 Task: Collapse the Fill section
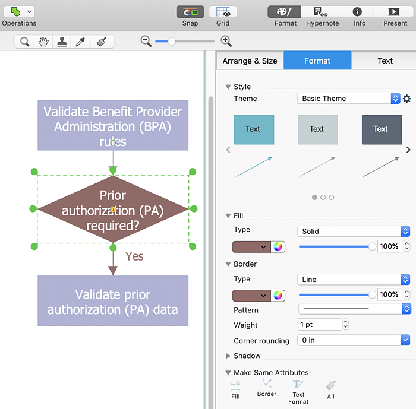pos(228,215)
